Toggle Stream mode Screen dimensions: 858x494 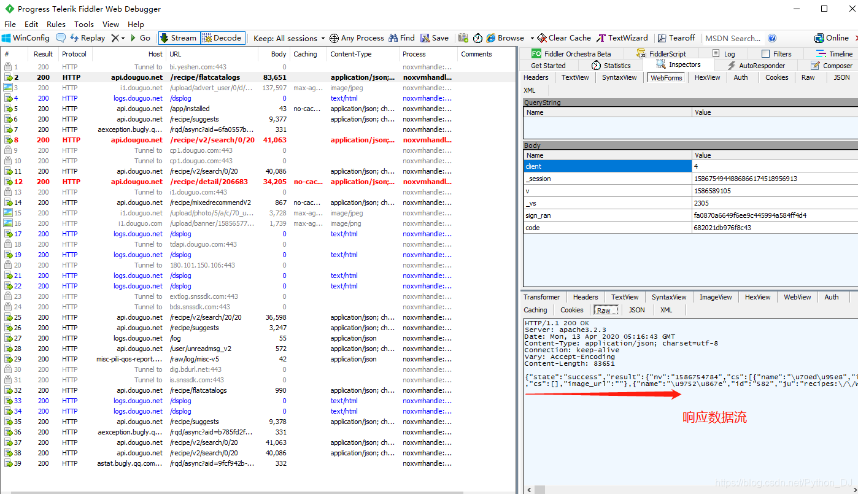(x=178, y=38)
